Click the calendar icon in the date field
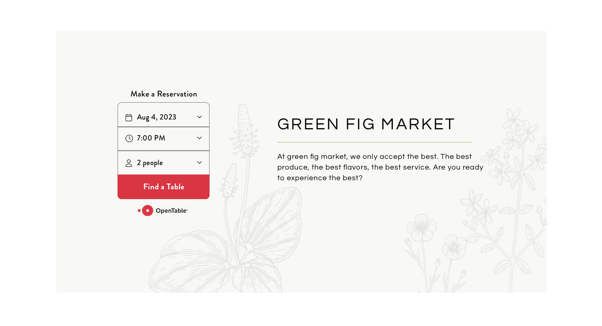 (129, 117)
